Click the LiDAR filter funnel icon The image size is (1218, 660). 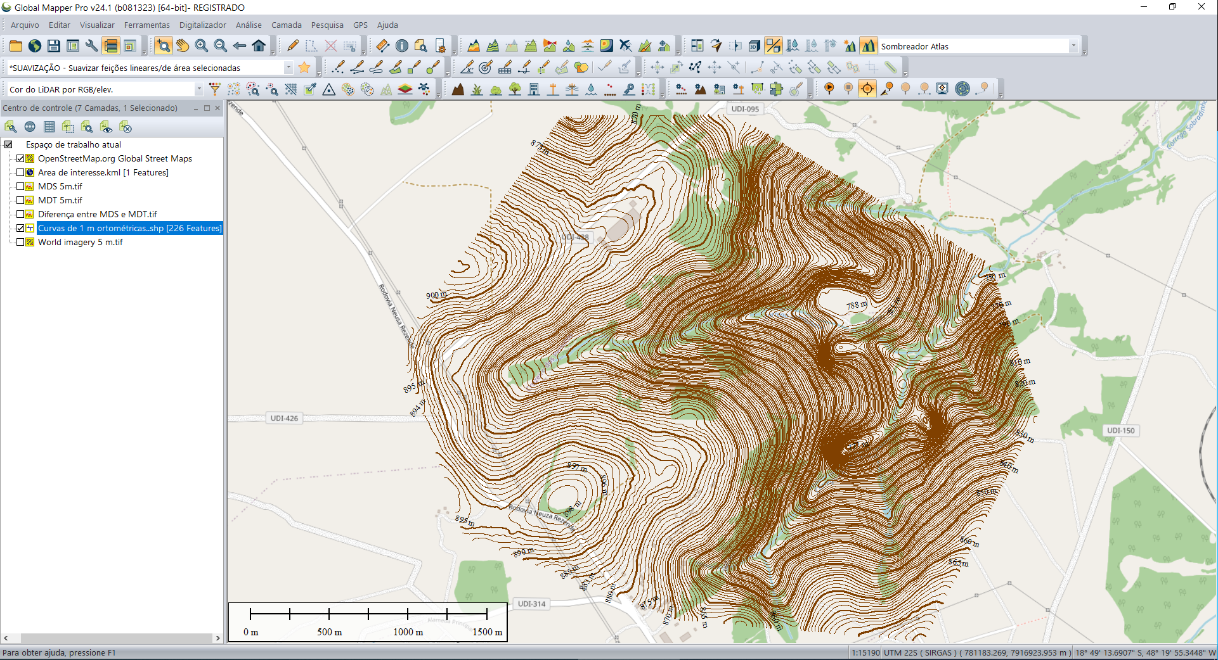tap(215, 89)
